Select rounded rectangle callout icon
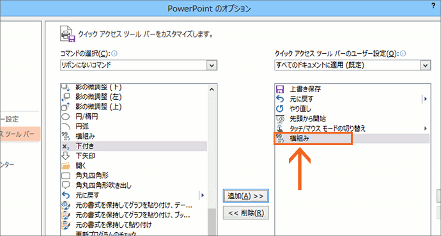Viewport: 441px width, 236px height. [x=65, y=185]
